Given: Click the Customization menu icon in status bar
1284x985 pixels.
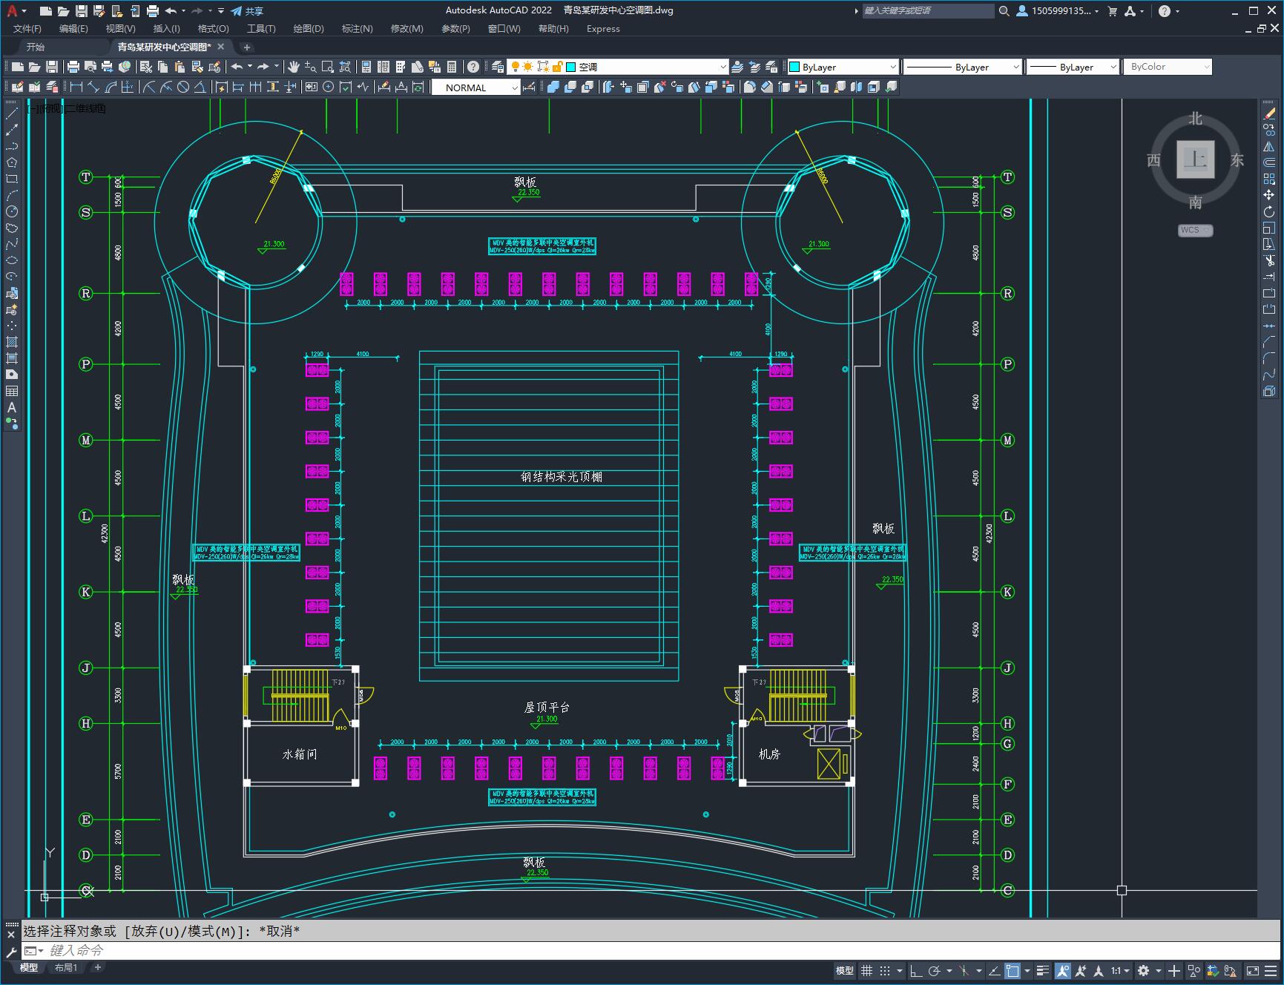Looking at the screenshot, I should 1271,970.
